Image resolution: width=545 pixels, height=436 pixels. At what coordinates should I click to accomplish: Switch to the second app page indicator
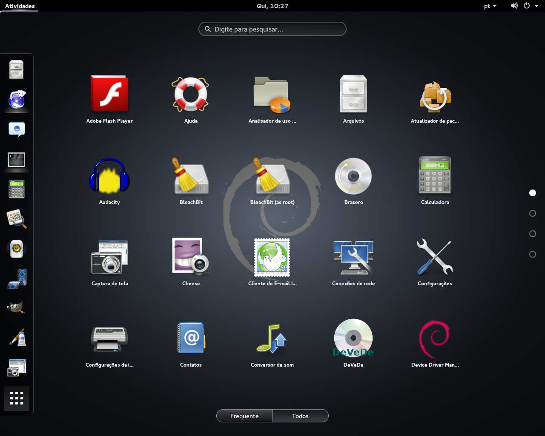(x=533, y=213)
